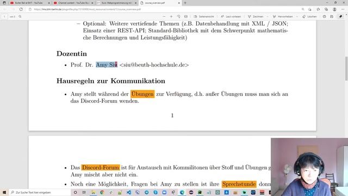Click the Hausregeln zur Kommunikation heading
This screenshot has width=348, height=196.
point(111,81)
